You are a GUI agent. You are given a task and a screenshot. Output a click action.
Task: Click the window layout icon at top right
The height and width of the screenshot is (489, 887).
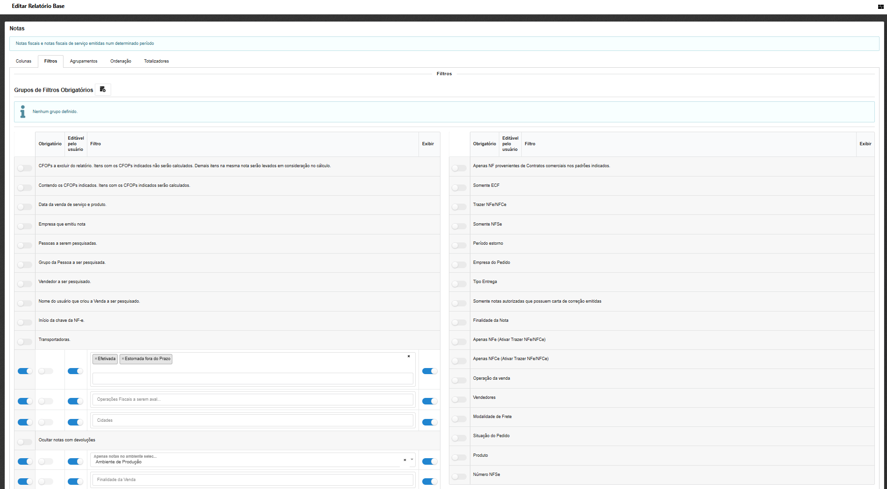[x=880, y=7]
